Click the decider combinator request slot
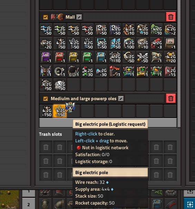Viewport: 195px width, 209px height. coord(143,71)
